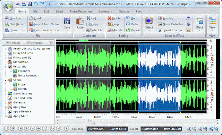Open the Help ribbon tab

(x=139, y=11)
